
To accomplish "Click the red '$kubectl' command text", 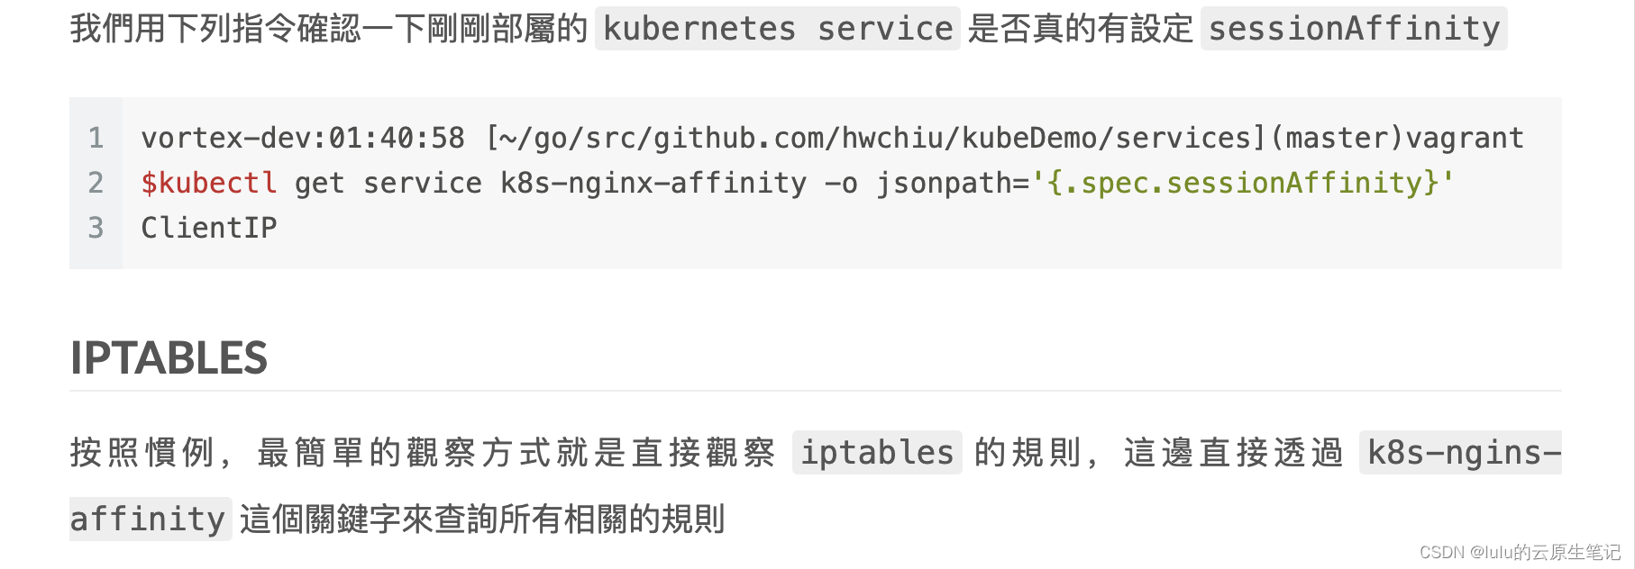I will pos(209,183).
